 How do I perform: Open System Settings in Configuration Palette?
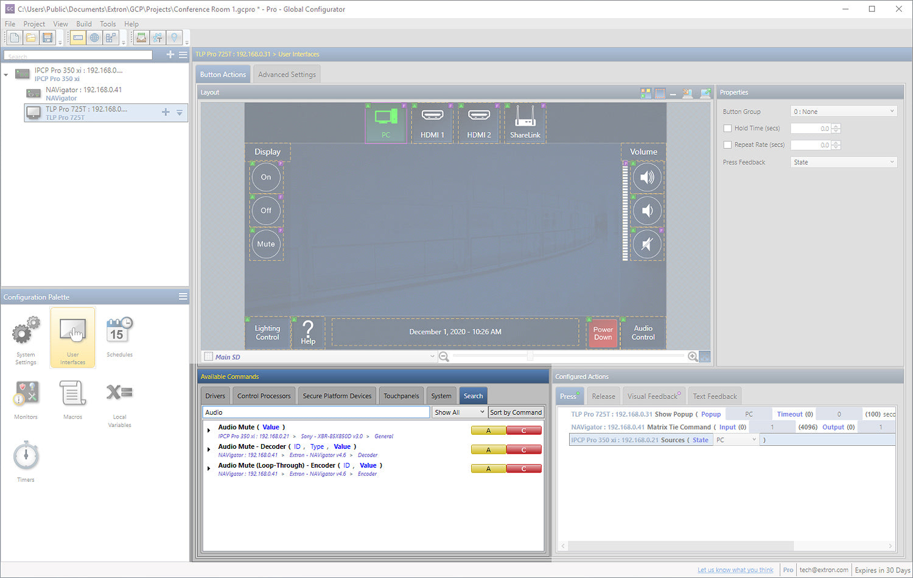pyautogui.click(x=26, y=340)
